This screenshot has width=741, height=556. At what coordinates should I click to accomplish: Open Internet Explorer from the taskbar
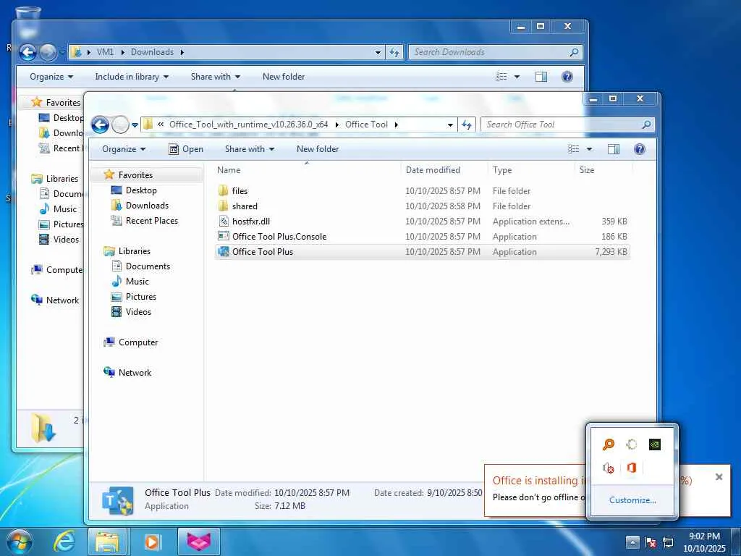(x=64, y=541)
